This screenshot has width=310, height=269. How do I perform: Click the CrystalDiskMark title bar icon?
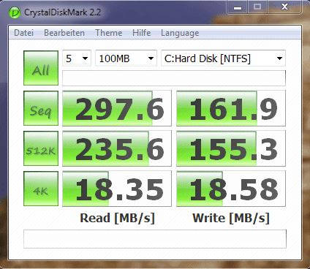15,12
